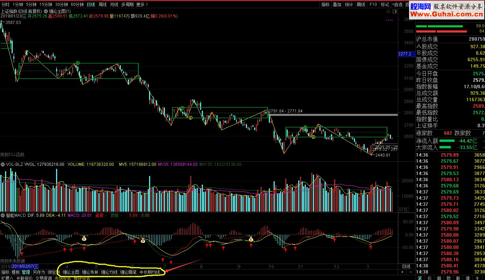Click the 净流入额 -44.42亿 row

(x=450, y=141)
